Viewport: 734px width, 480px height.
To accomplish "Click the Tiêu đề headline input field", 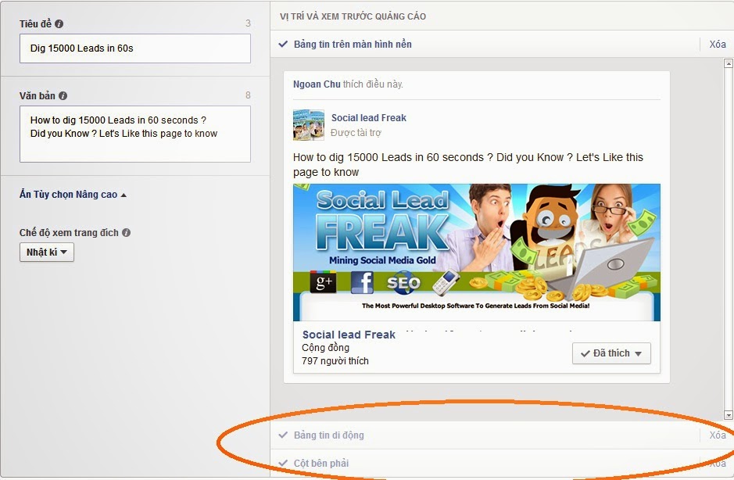I will [134, 48].
